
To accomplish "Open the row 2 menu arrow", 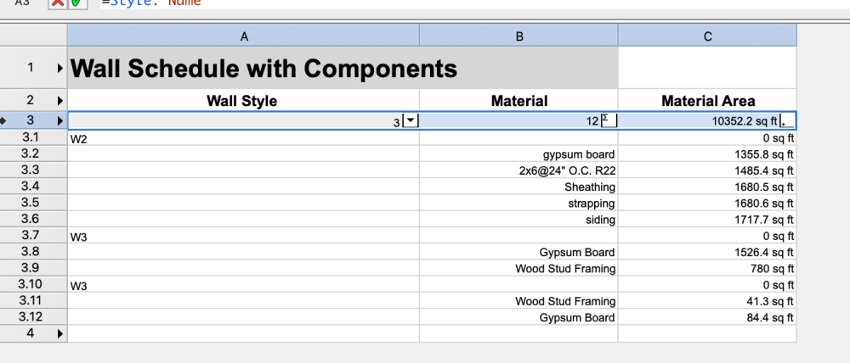I will coord(59,101).
